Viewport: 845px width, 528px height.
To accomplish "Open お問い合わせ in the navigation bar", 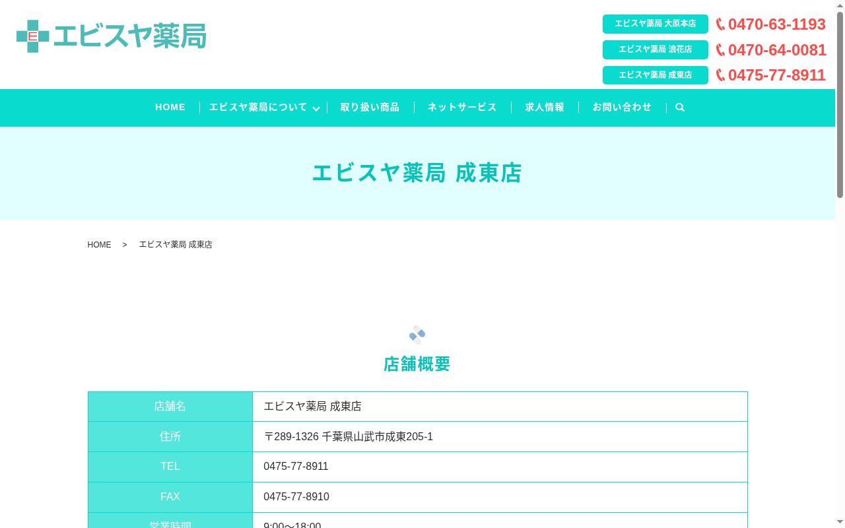I will pyautogui.click(x=622, y=107).
